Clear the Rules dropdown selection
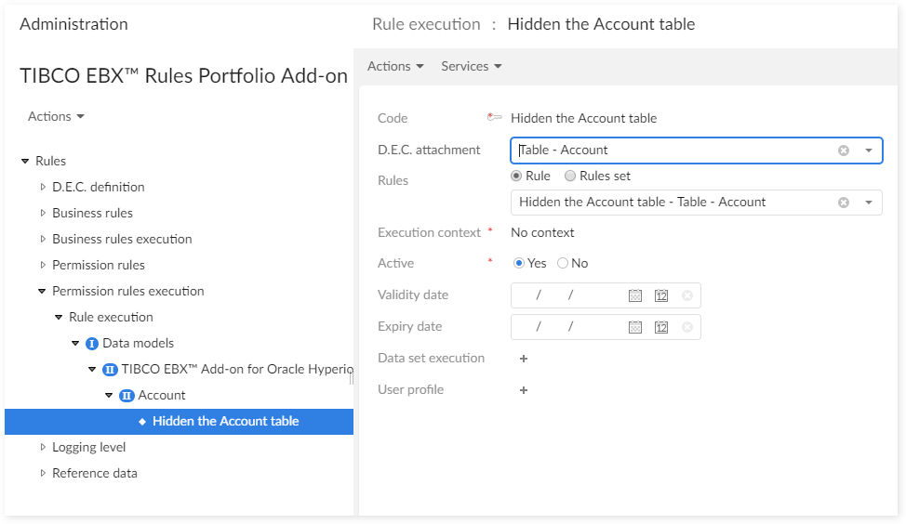The image size is (906, 524). pyautogui.click(x=844, y=203)
